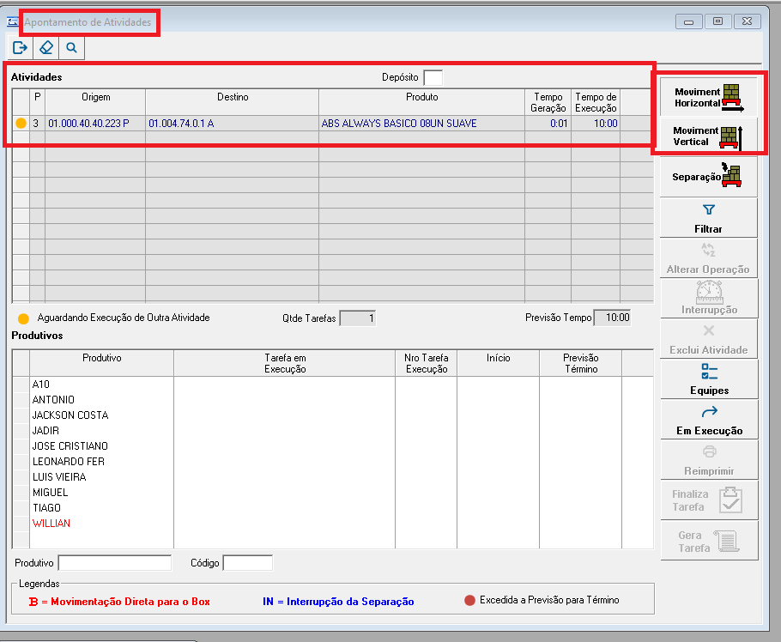Viewport: 781px width, 642px height.
Task: Click the orange status dot in activity row
Action: click(21, 123)
